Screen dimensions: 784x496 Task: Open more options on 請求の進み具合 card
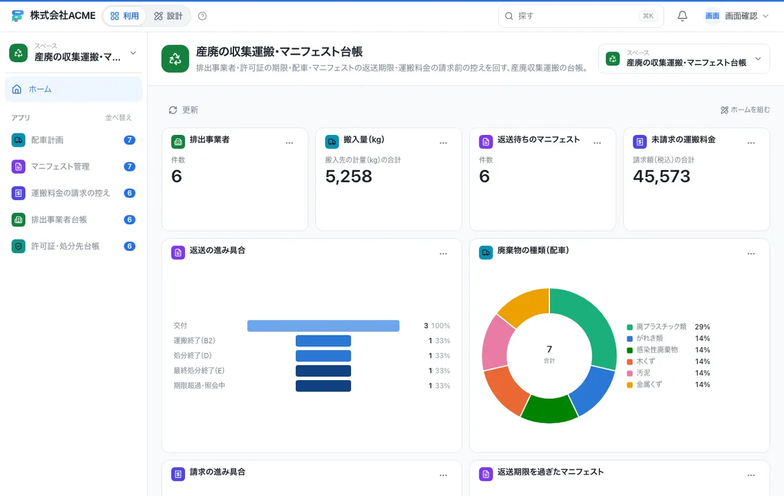(x=443, y=476)
